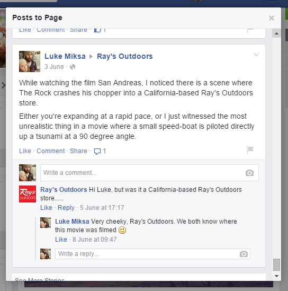Click the public globe privacy icon
288x291 pixels.
click(x=73, y=67)
